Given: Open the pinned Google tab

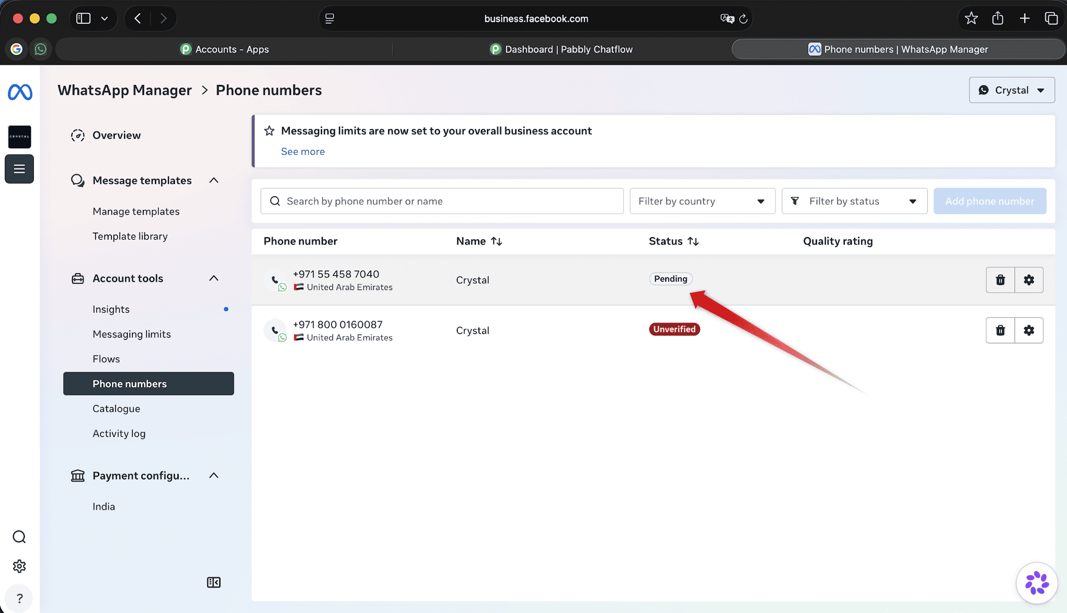Looking at the screenshot, I should point(16,49).
